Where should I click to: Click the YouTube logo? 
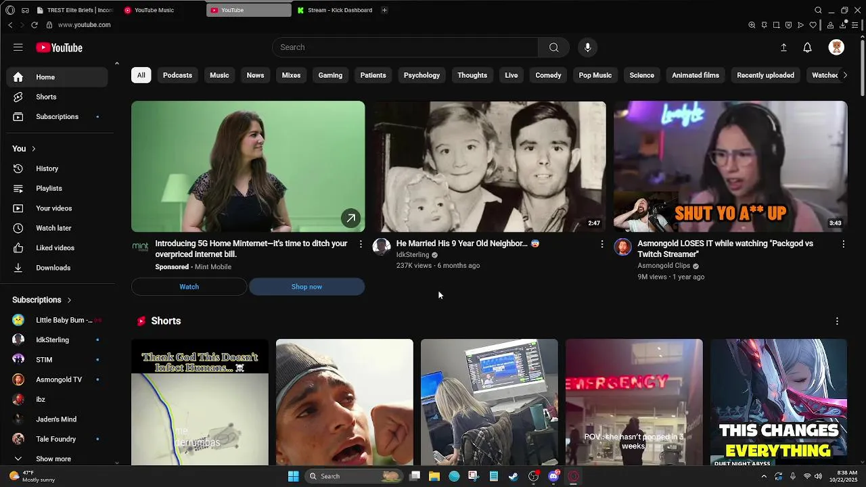tap(59, 47)
